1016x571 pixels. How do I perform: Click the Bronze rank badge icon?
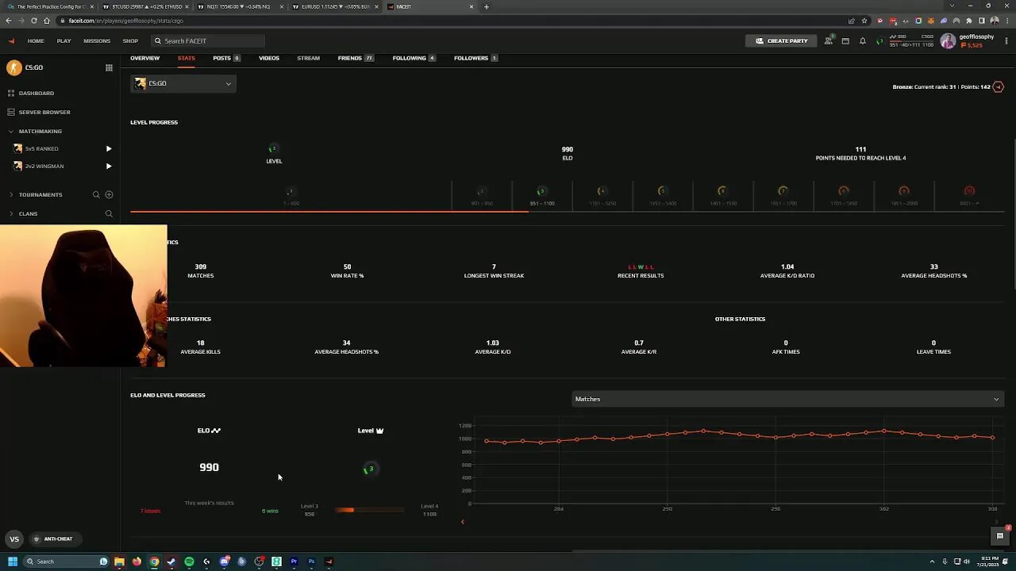pyautogui.click(x=998, y=86)
